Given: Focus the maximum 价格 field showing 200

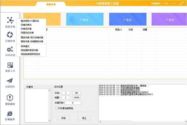Looking at the screenshot, I should [x=77, y=93].
